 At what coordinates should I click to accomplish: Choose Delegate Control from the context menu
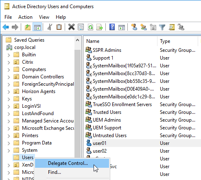pos(72,163)
